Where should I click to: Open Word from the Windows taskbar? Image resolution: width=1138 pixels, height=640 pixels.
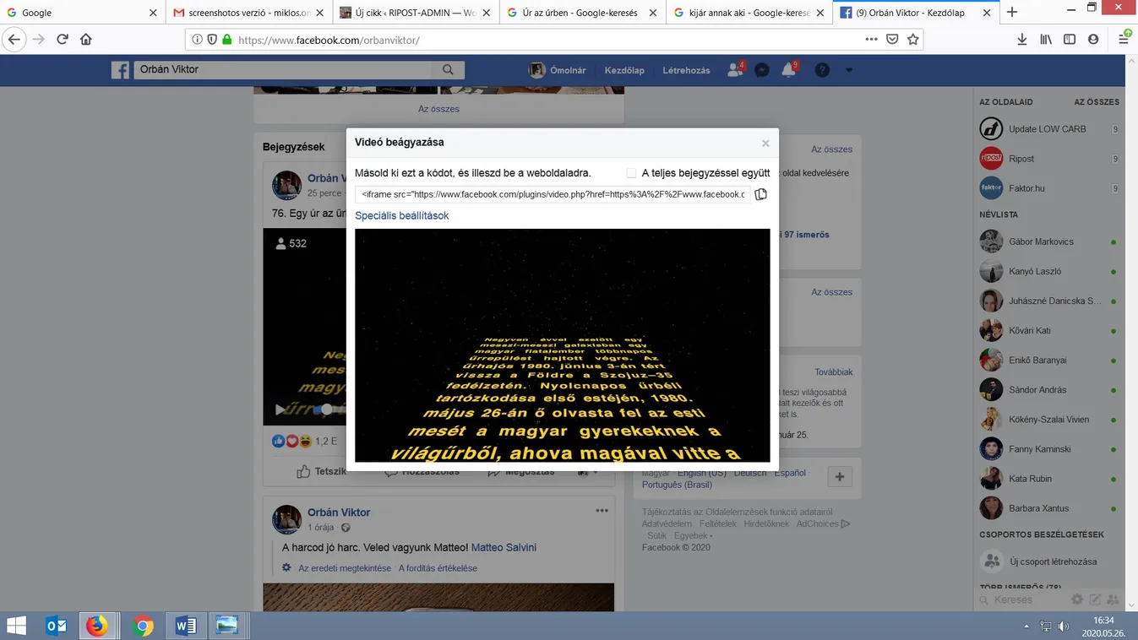(185, 626)
